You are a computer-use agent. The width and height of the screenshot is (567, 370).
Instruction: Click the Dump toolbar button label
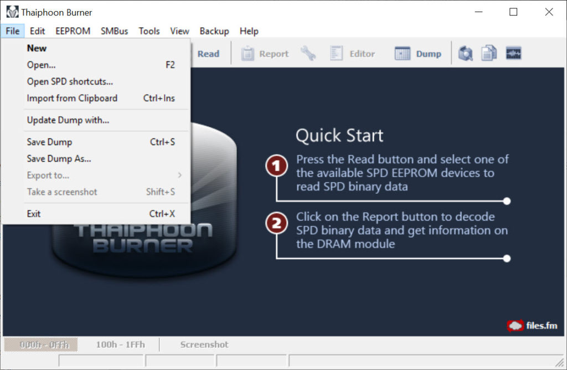tap(429, 54)
